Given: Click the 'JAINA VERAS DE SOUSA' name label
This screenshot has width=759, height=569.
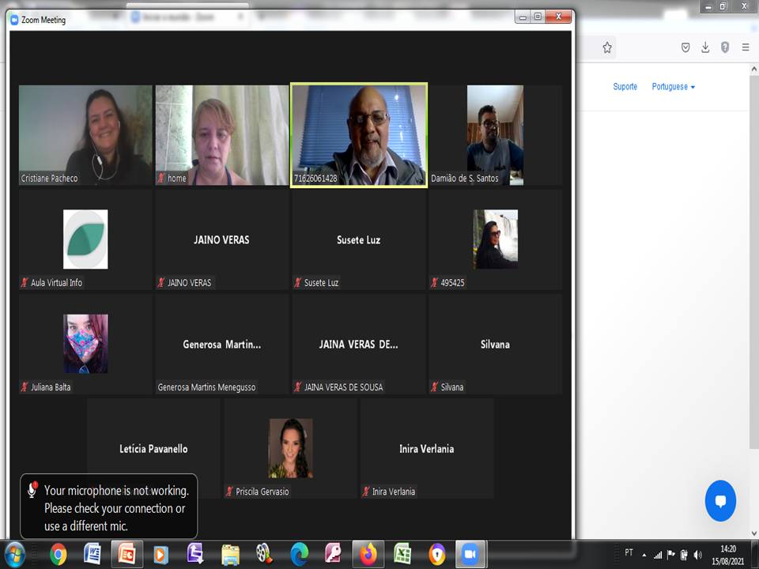Looking at the screenshot, I should click(343, 387).
